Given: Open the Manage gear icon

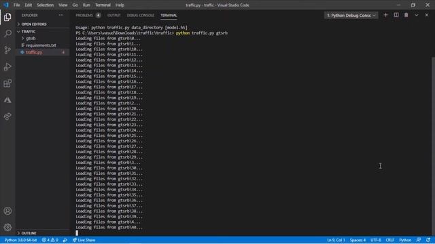Looking at the screenshot, I should tap(7, 228).
